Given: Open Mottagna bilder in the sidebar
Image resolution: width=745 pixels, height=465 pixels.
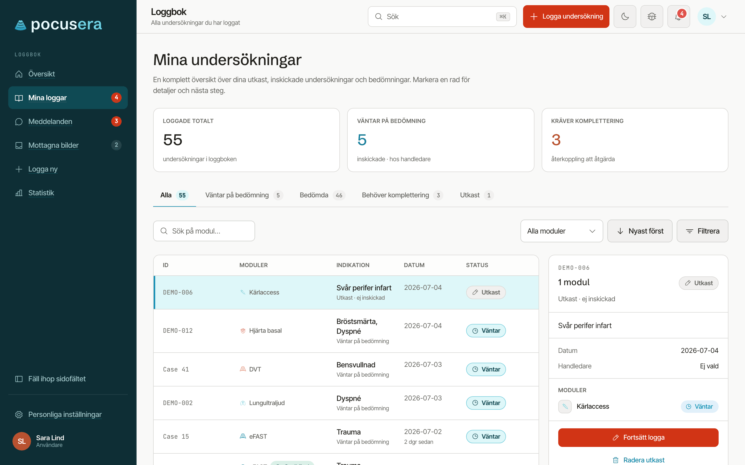Looking at the screenshot, I should pyautogui.click(x=68, y=145).
